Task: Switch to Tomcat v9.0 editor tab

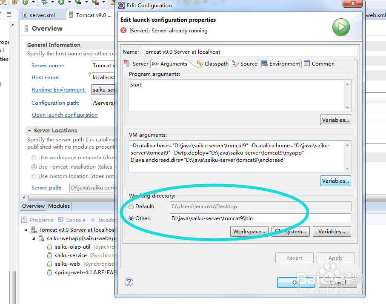Action: 91,15
